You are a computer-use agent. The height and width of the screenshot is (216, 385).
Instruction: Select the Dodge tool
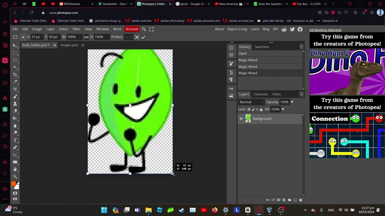pos(15,133)
